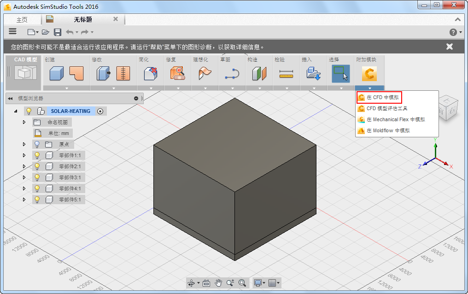
Task: Click the Open folder icon
Action: [x=45, y=32]
